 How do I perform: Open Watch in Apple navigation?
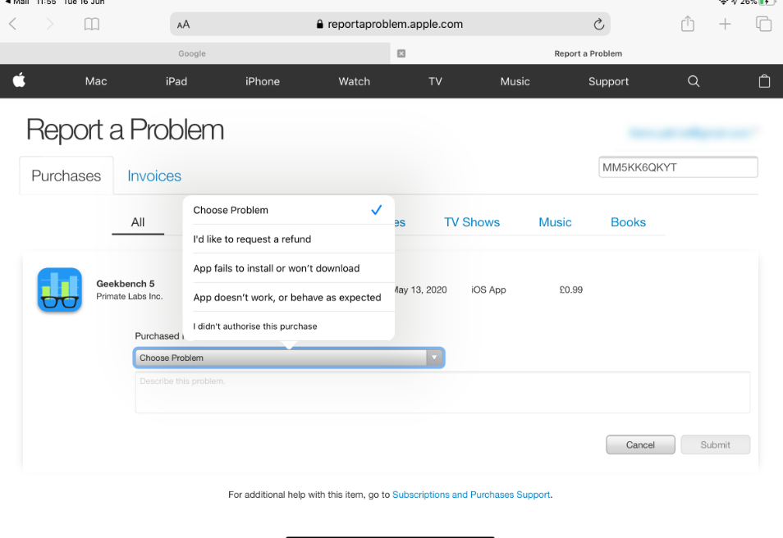tap(354, 81)
